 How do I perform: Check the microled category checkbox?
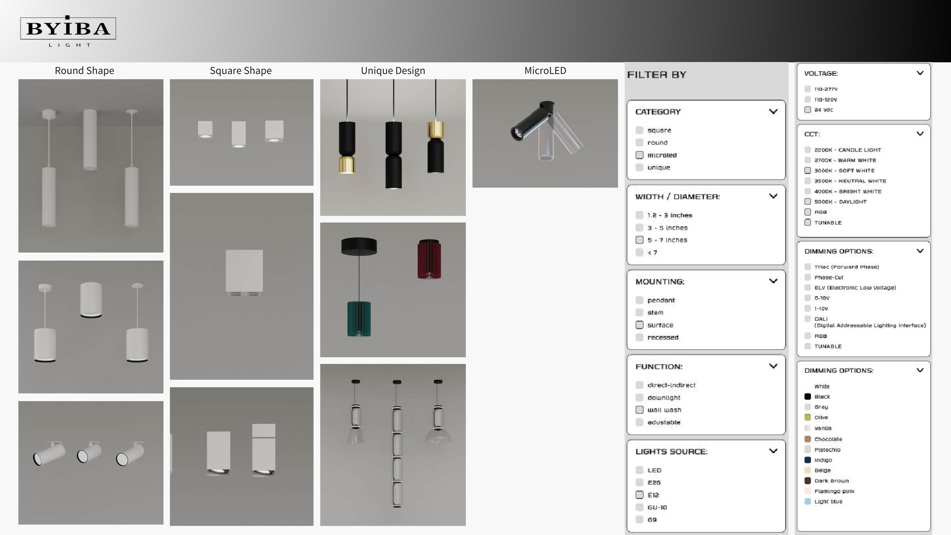(639, 155)
